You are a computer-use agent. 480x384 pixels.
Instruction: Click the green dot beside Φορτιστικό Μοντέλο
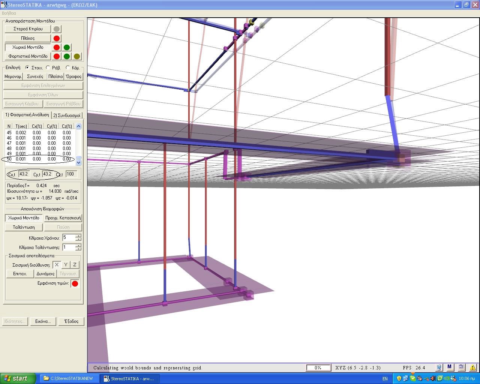coord(67,56)
